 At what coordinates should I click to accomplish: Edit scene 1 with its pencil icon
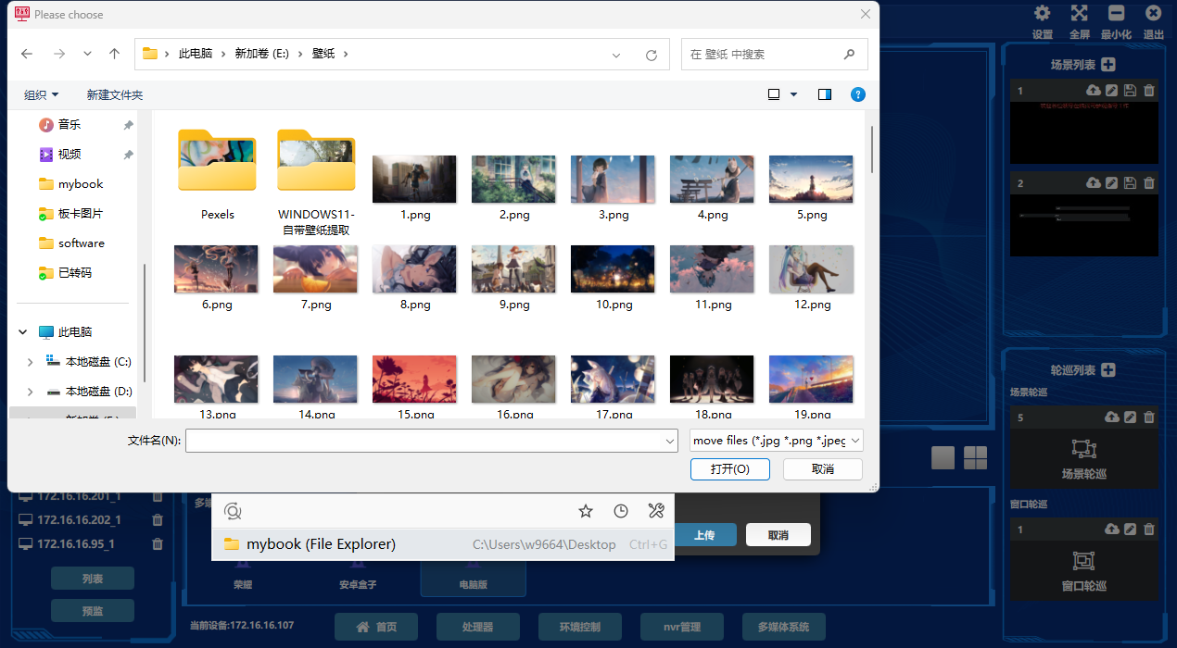click(x=1112, y=91)
